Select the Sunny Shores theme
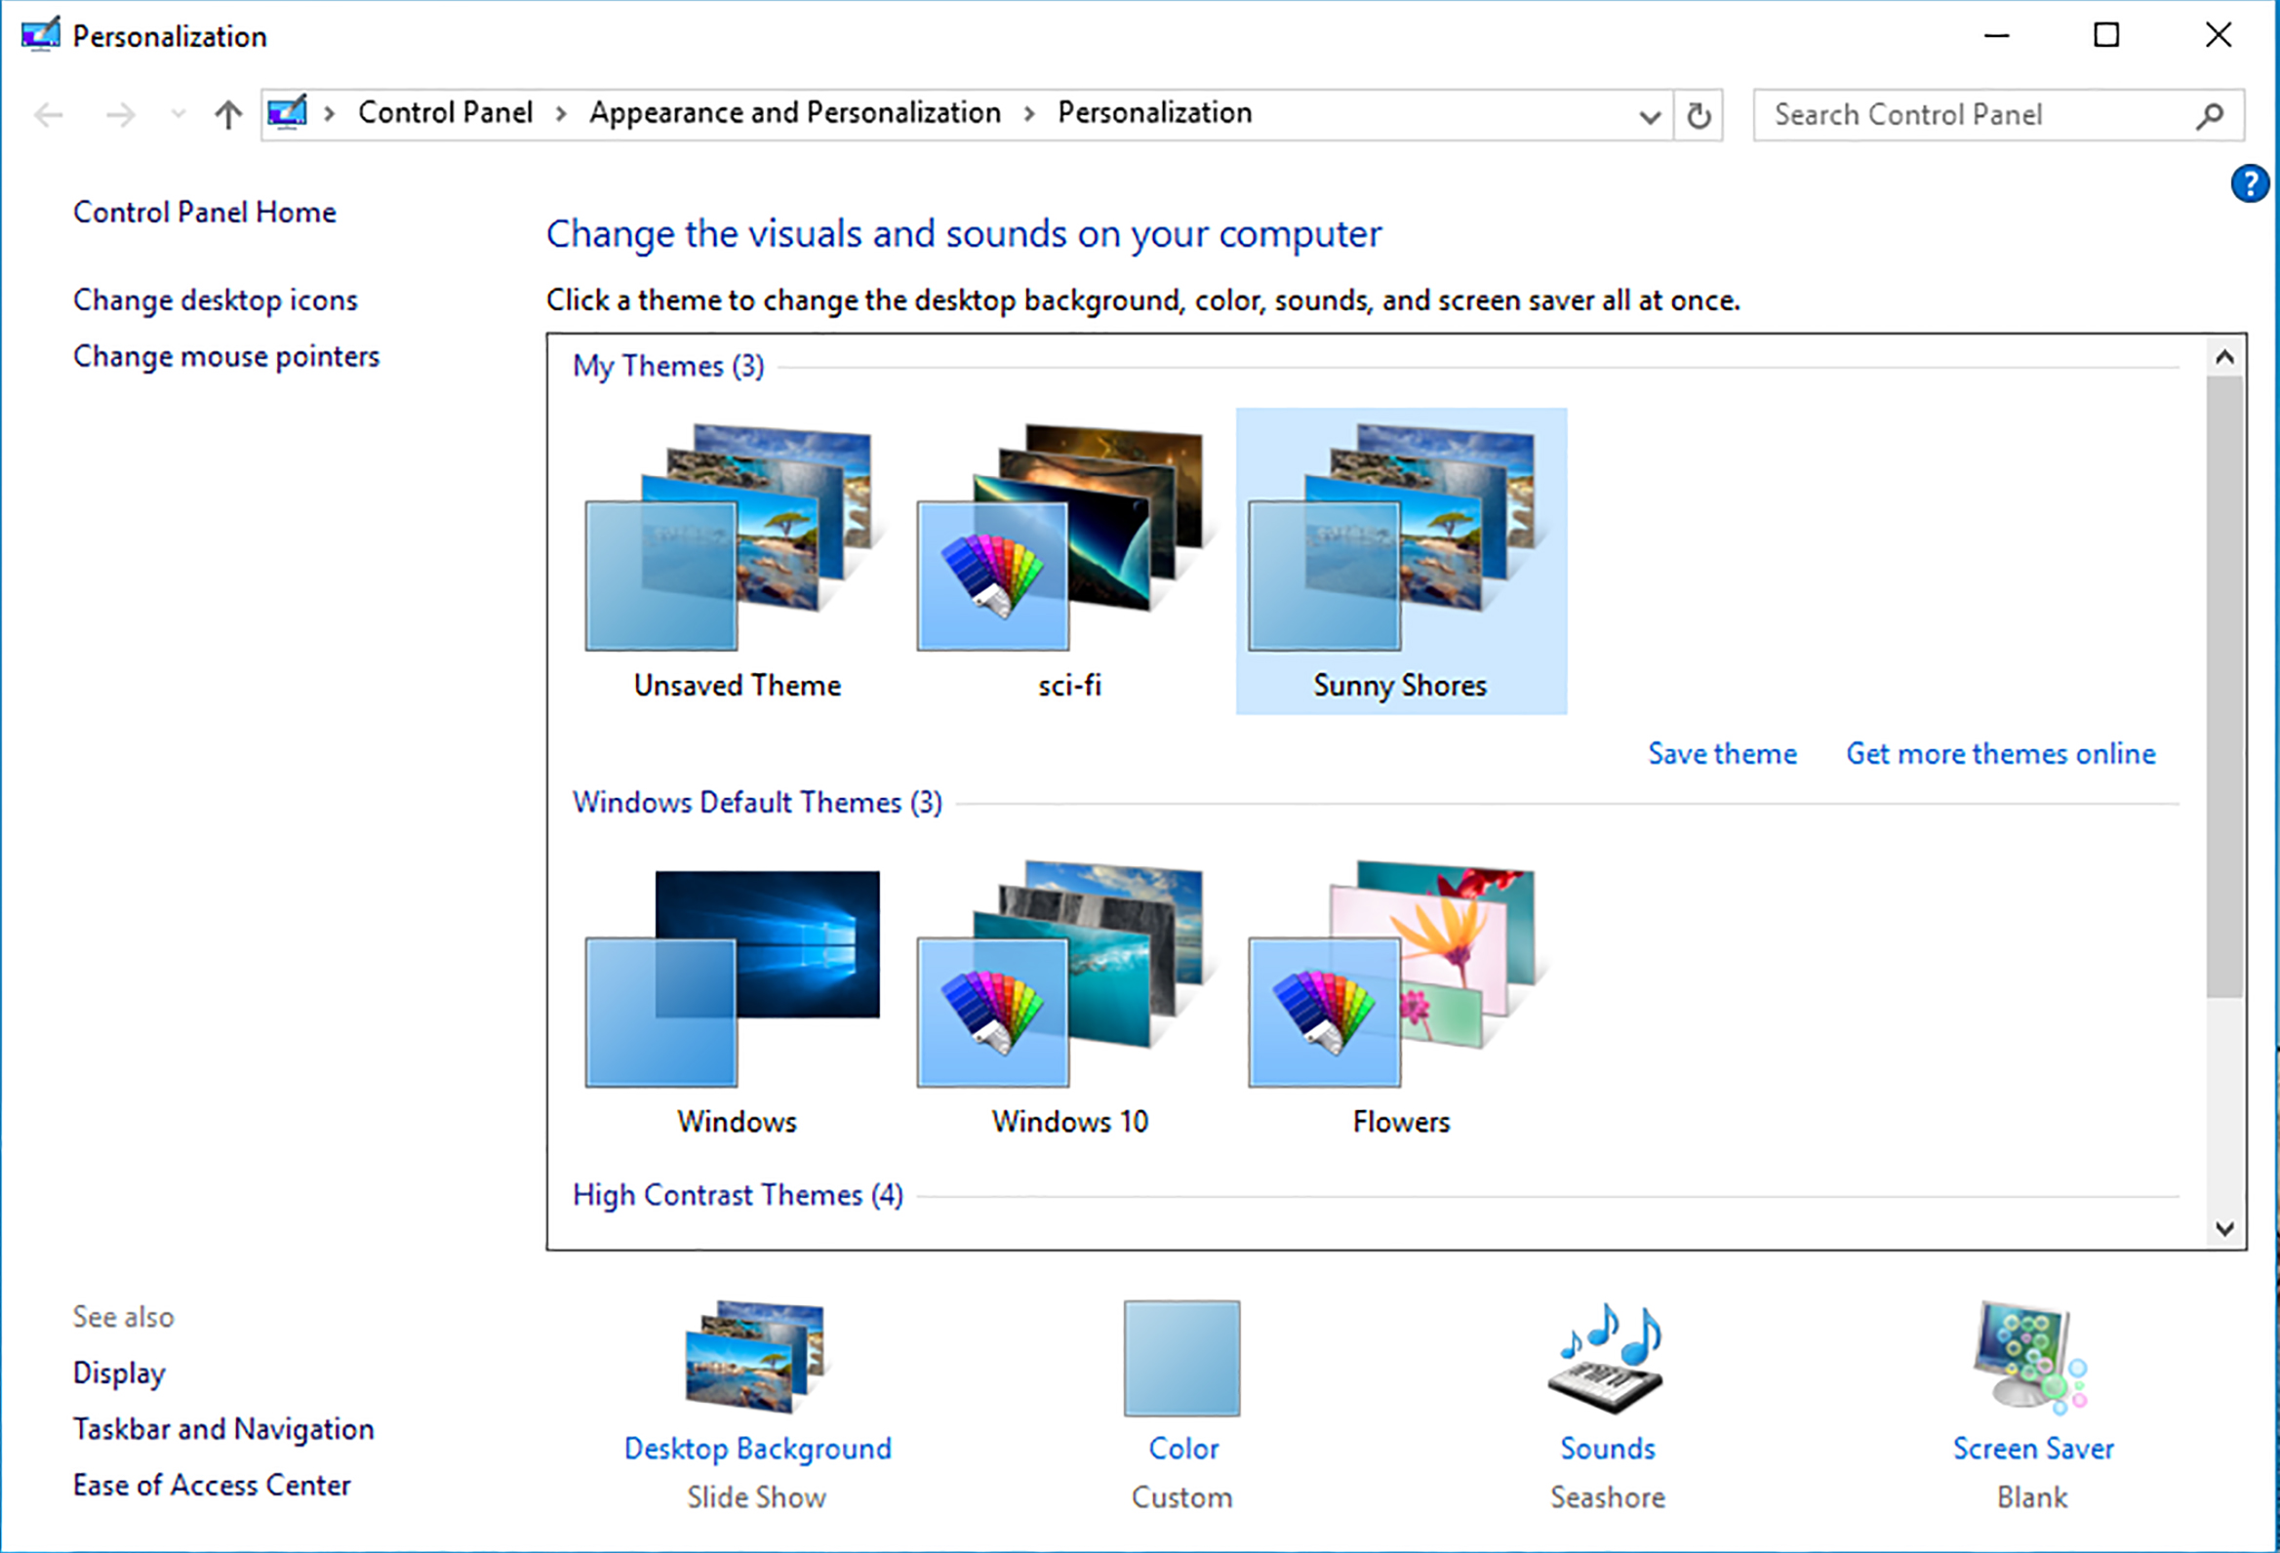The height and width of the screenshot is (1553, 2280). [1401, 560]
